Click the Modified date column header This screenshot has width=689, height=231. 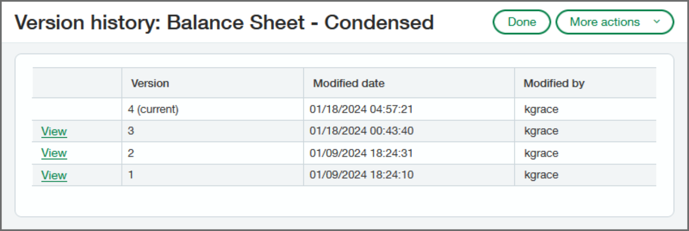349,83
